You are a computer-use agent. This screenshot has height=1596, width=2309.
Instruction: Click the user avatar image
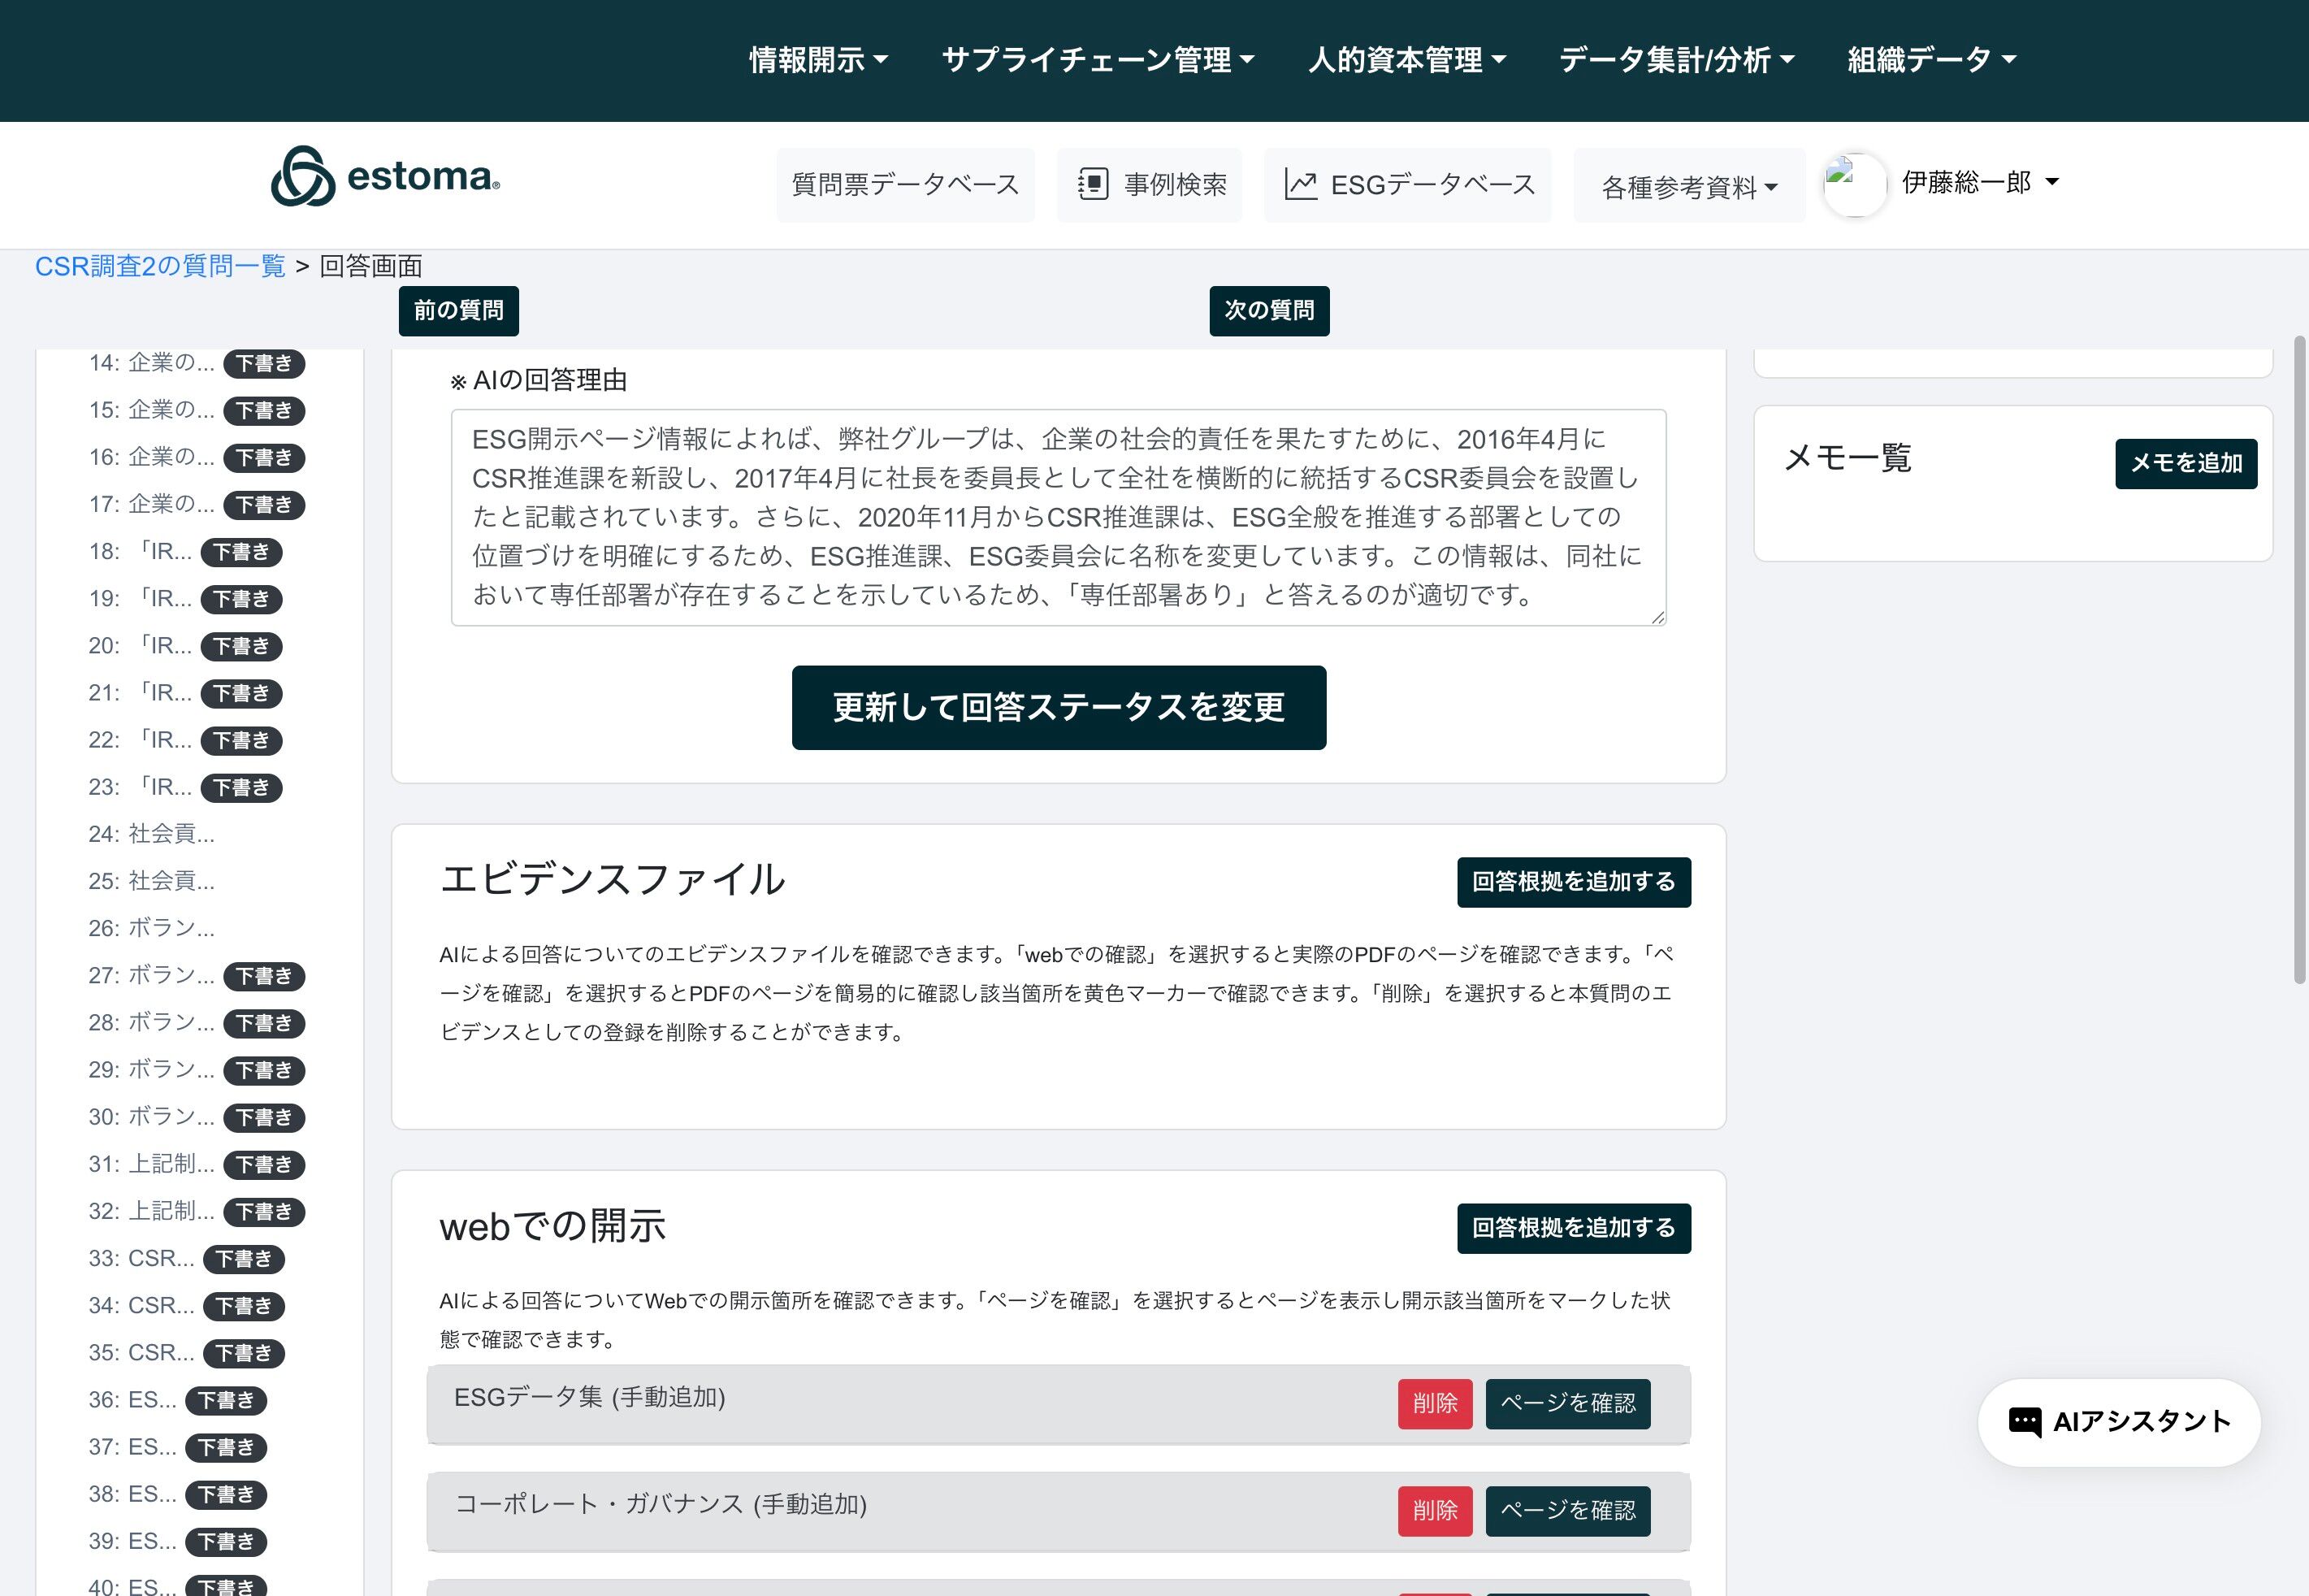point(1854,184)
